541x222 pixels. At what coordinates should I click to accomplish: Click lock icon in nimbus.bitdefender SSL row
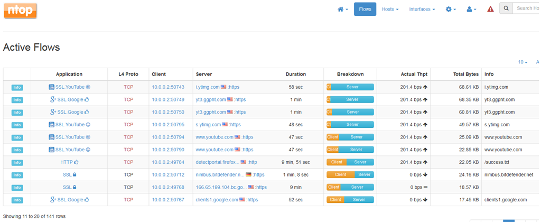[74, 175]
